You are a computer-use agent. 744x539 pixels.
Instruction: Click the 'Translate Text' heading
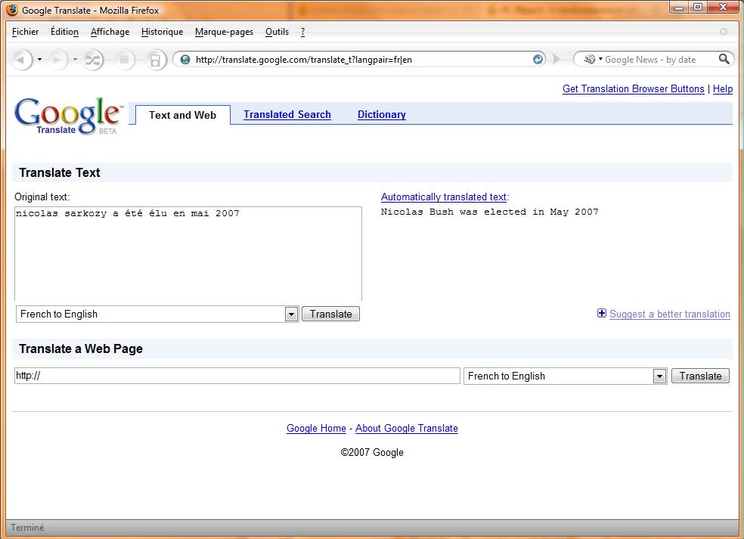point(59,172)
